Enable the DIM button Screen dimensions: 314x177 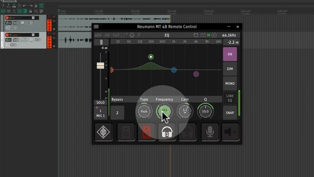[x=230, y=69]
